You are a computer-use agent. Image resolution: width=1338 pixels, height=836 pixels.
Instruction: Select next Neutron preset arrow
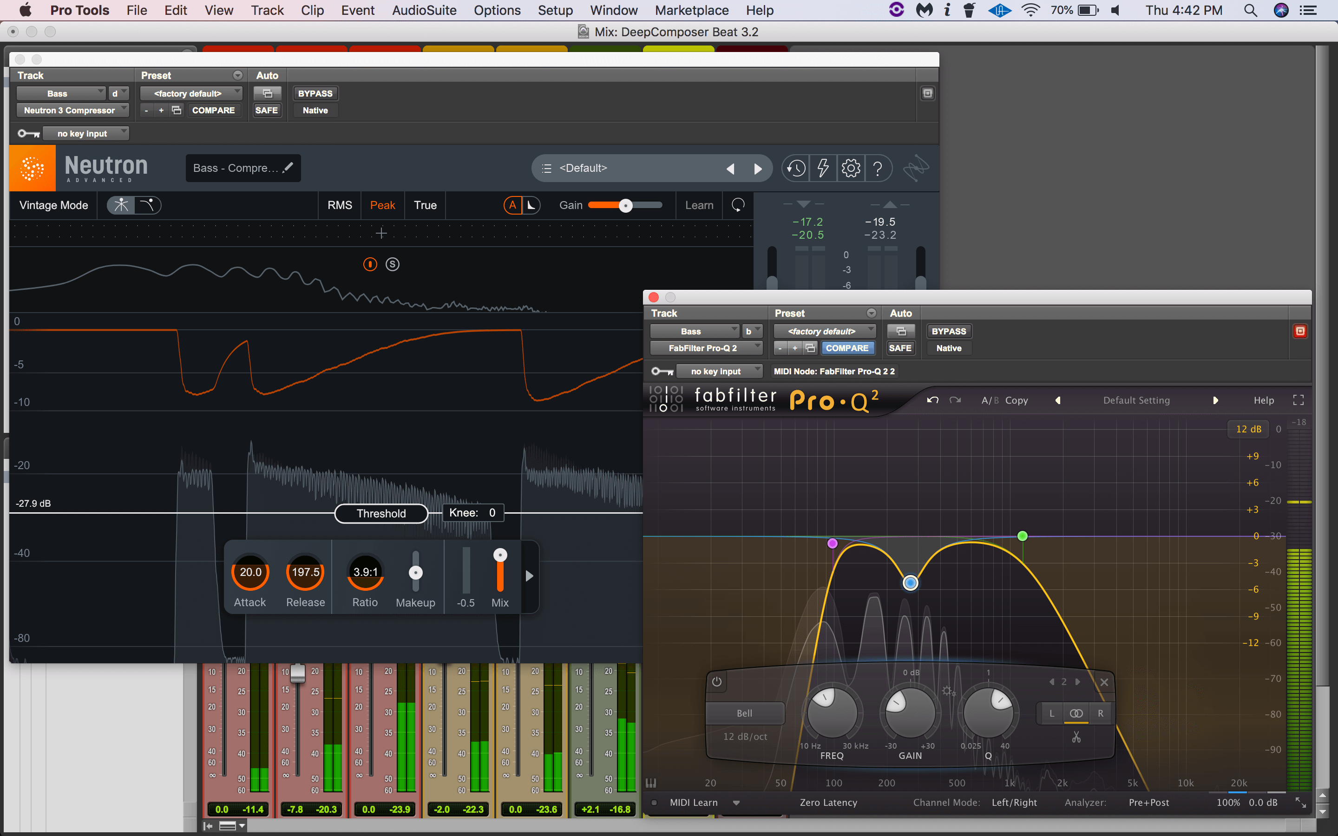pos(758,169)
